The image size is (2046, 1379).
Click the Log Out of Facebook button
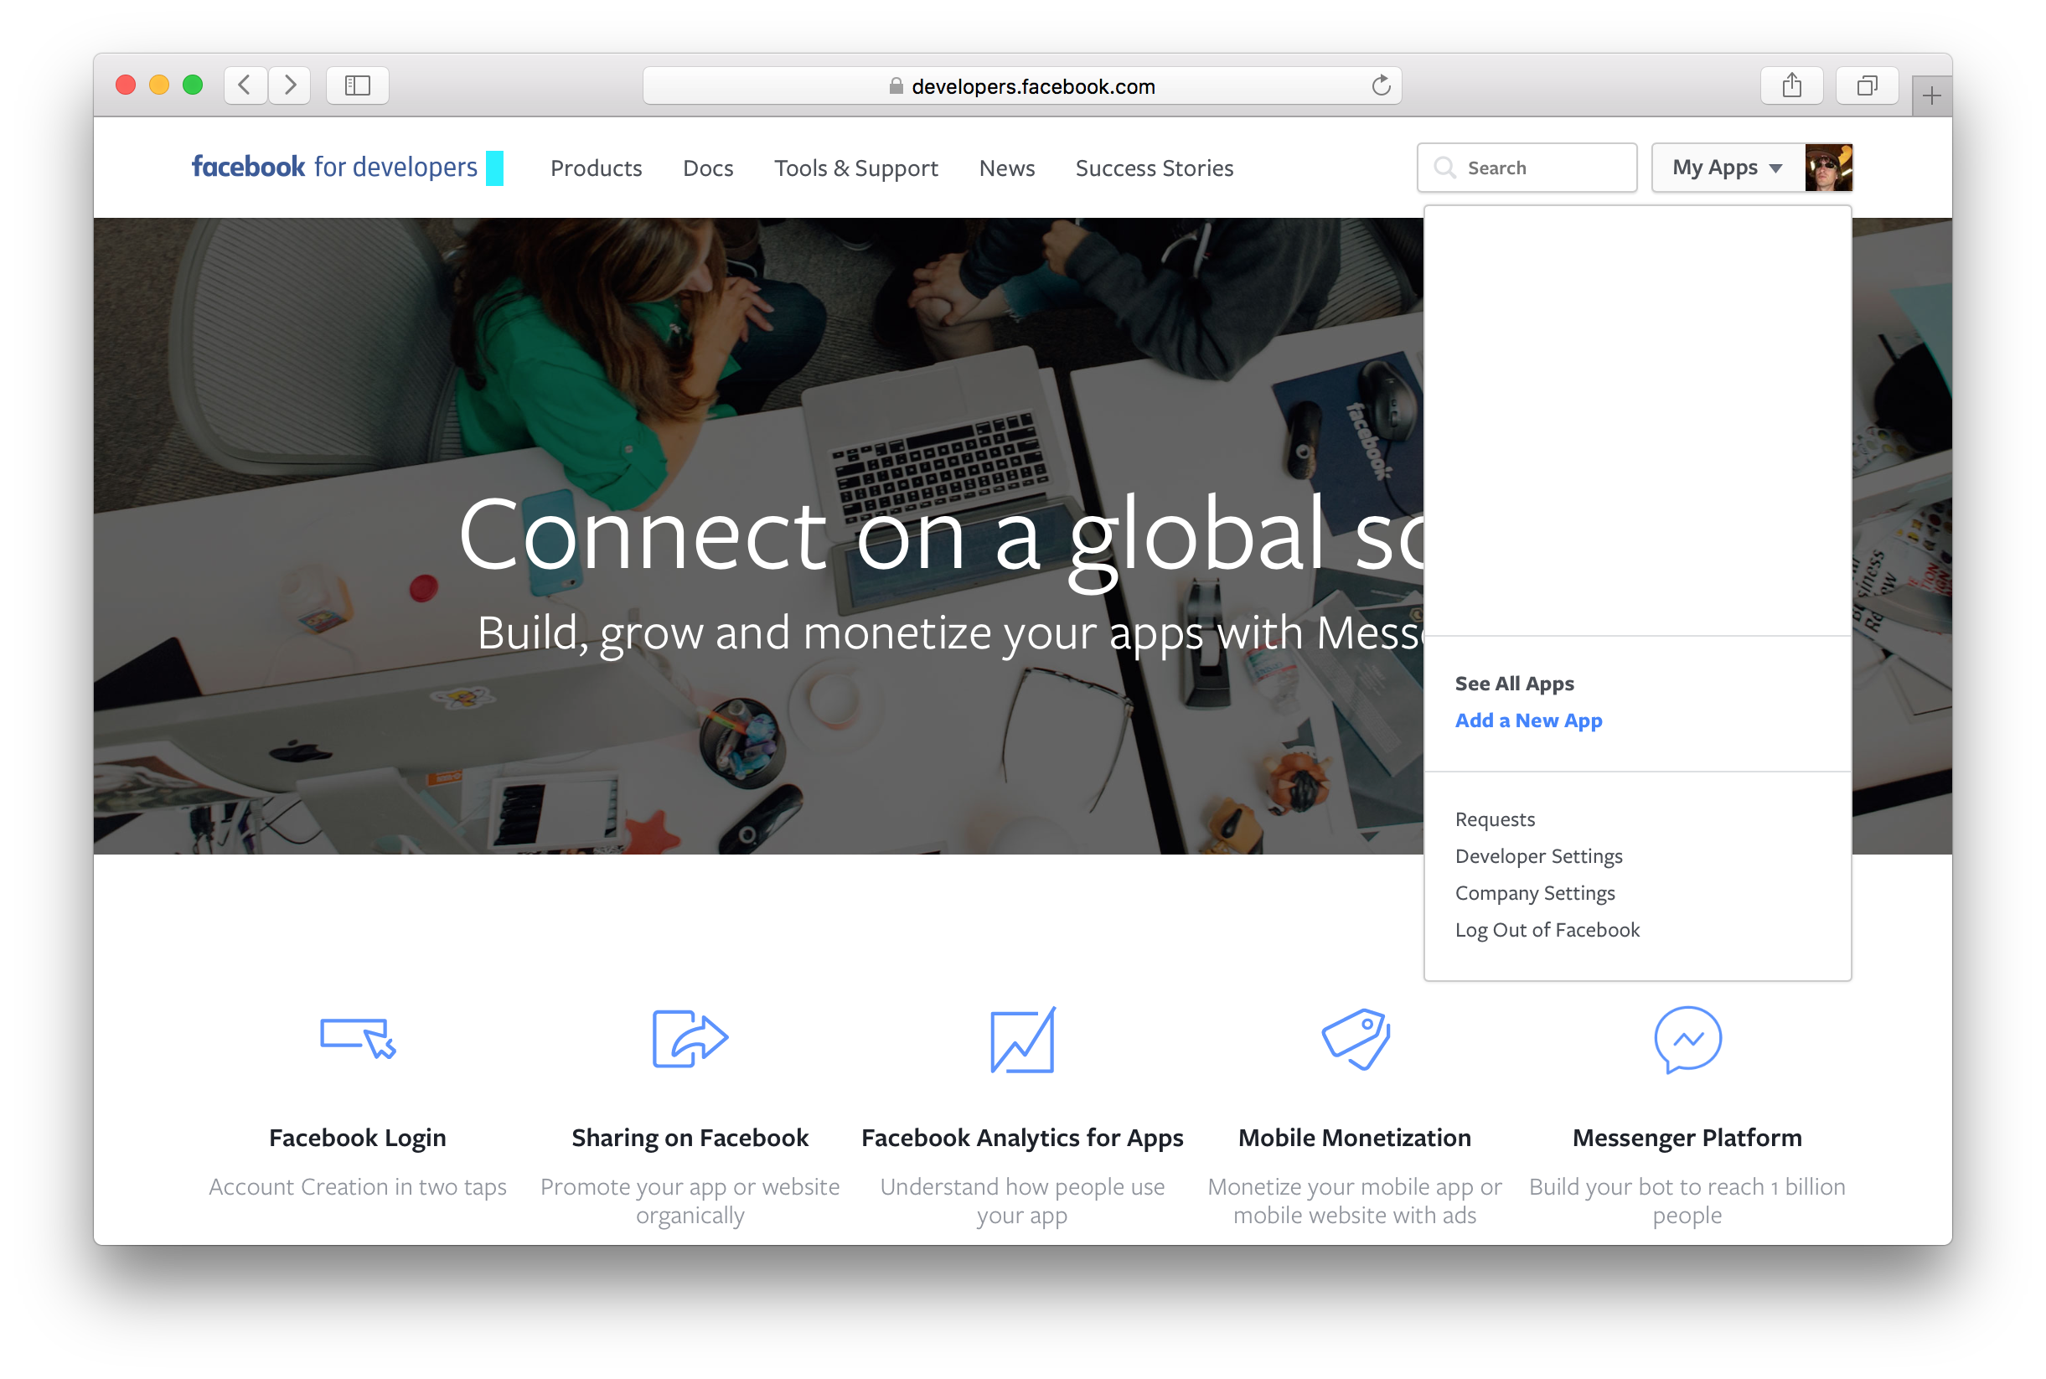pos(1546,928)
